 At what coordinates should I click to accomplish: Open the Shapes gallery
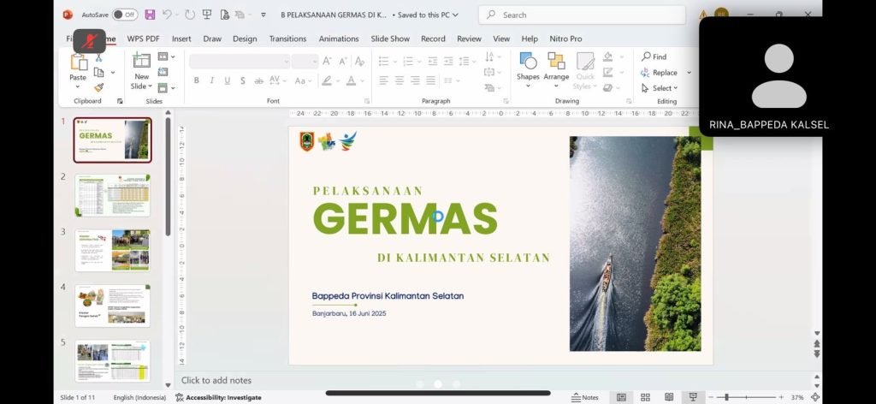click(x=528, y=65)
